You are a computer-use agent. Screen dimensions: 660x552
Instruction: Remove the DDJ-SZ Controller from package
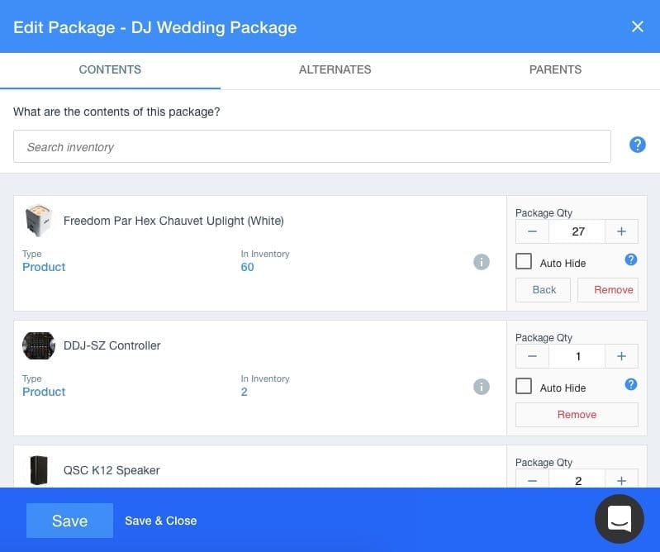(577, 415)
